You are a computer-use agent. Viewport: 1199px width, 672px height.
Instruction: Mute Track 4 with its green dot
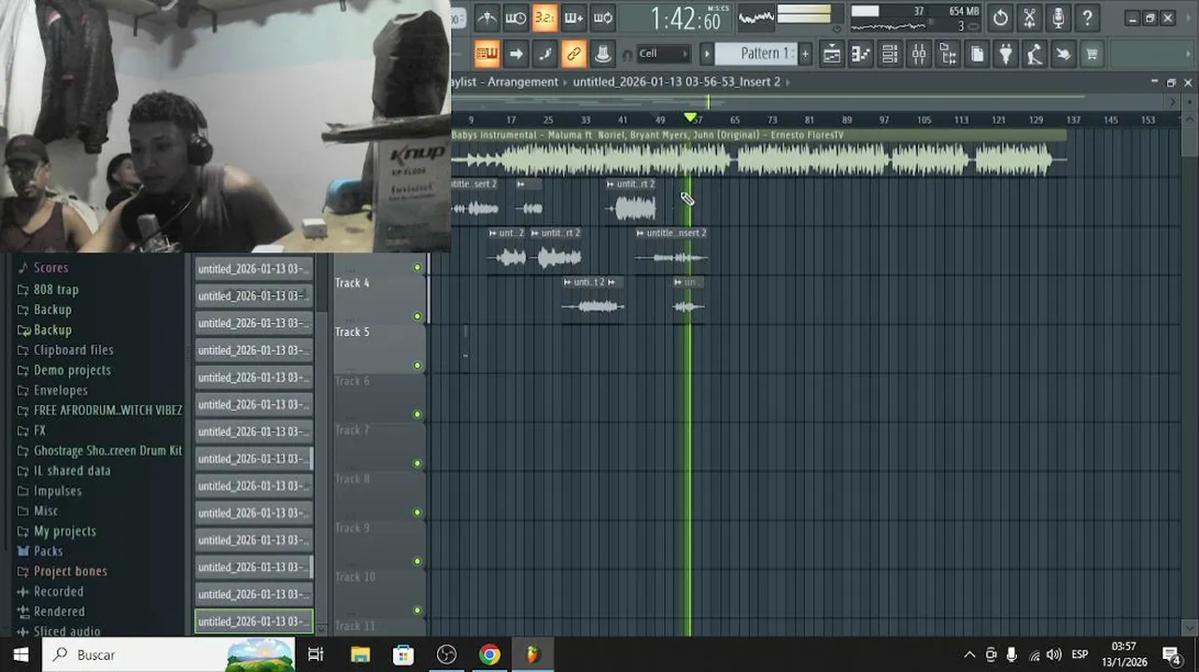pos(417,316)
